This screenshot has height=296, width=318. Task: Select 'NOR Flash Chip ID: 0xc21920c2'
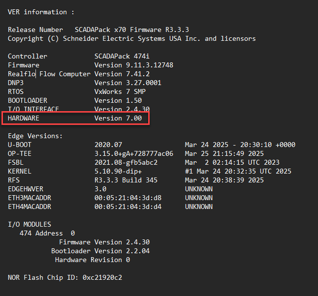[65, 277]
